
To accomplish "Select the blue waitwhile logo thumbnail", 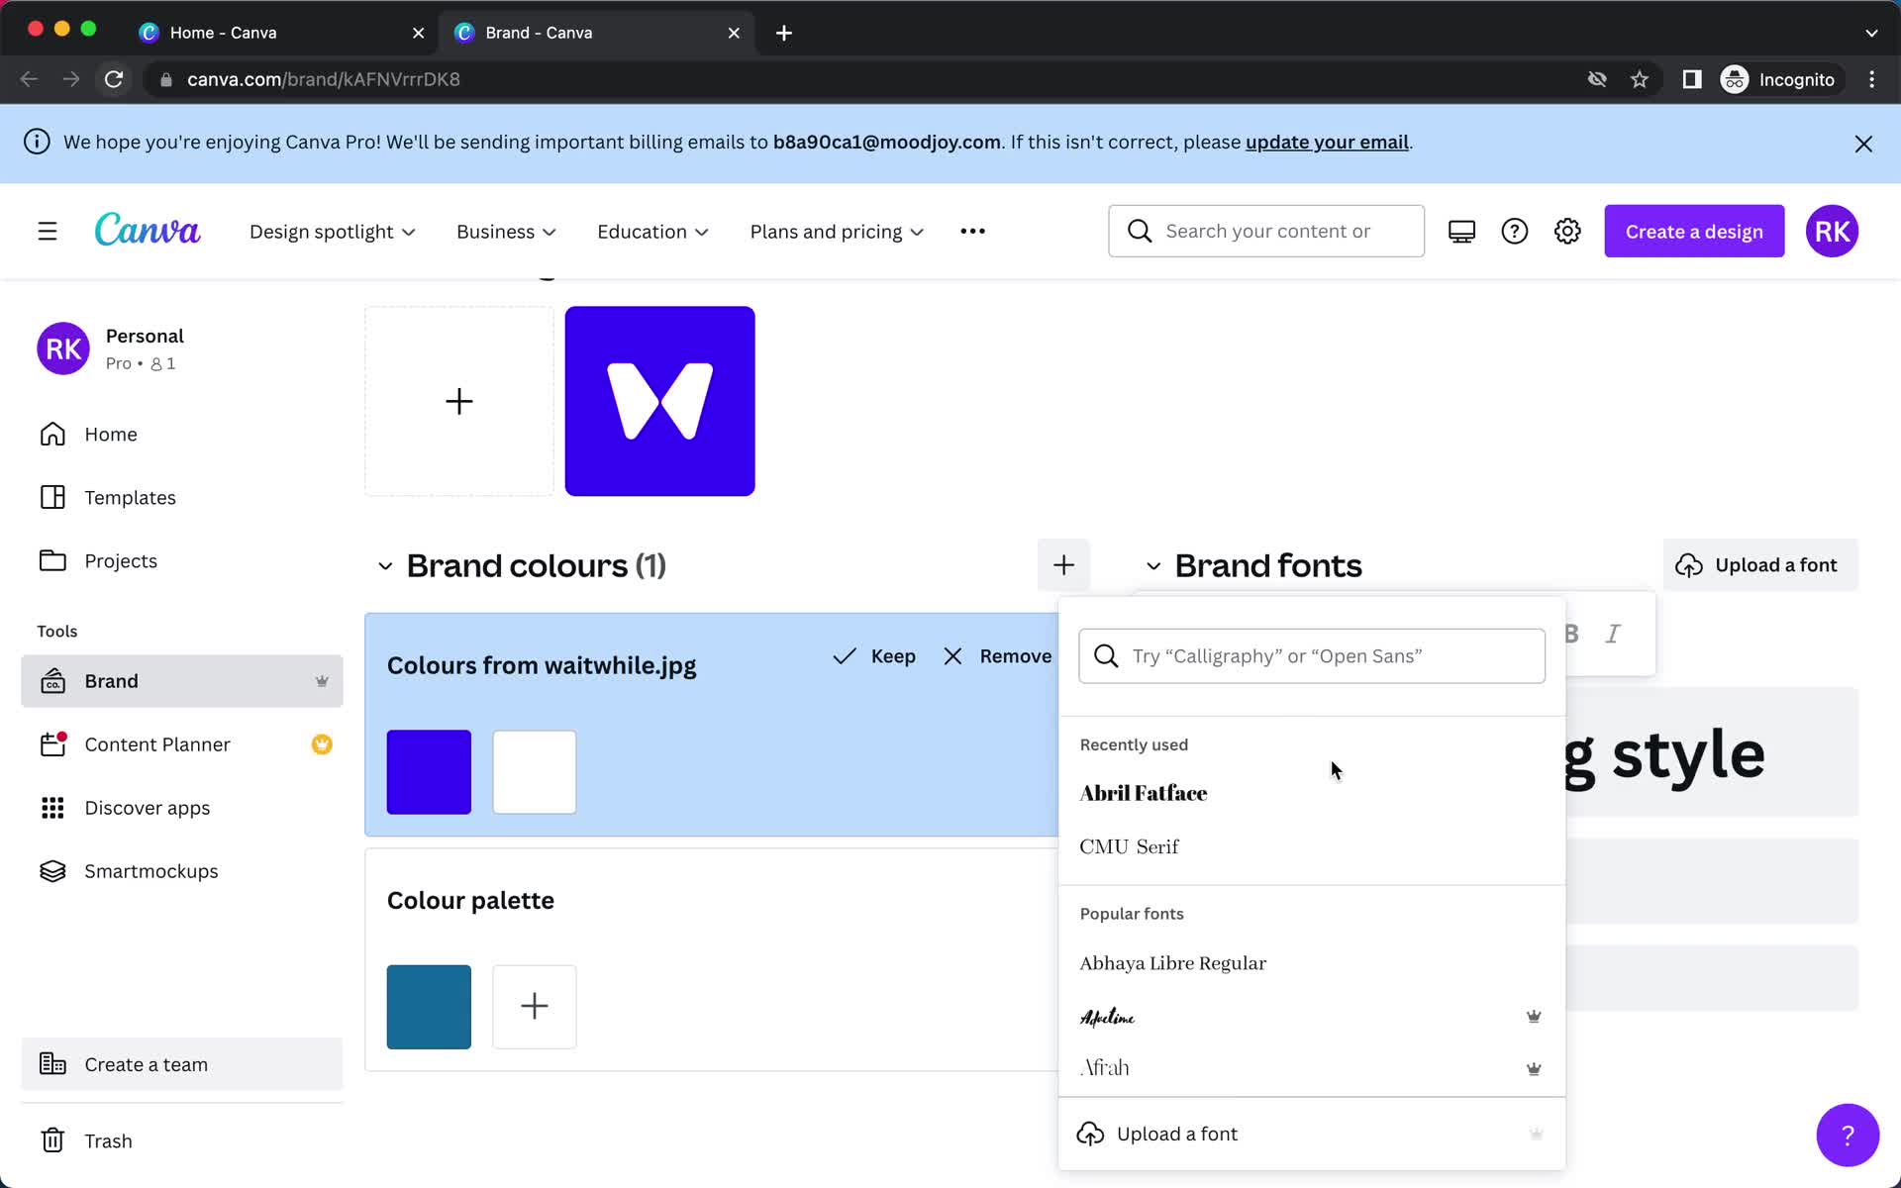I will pos(659,401).
